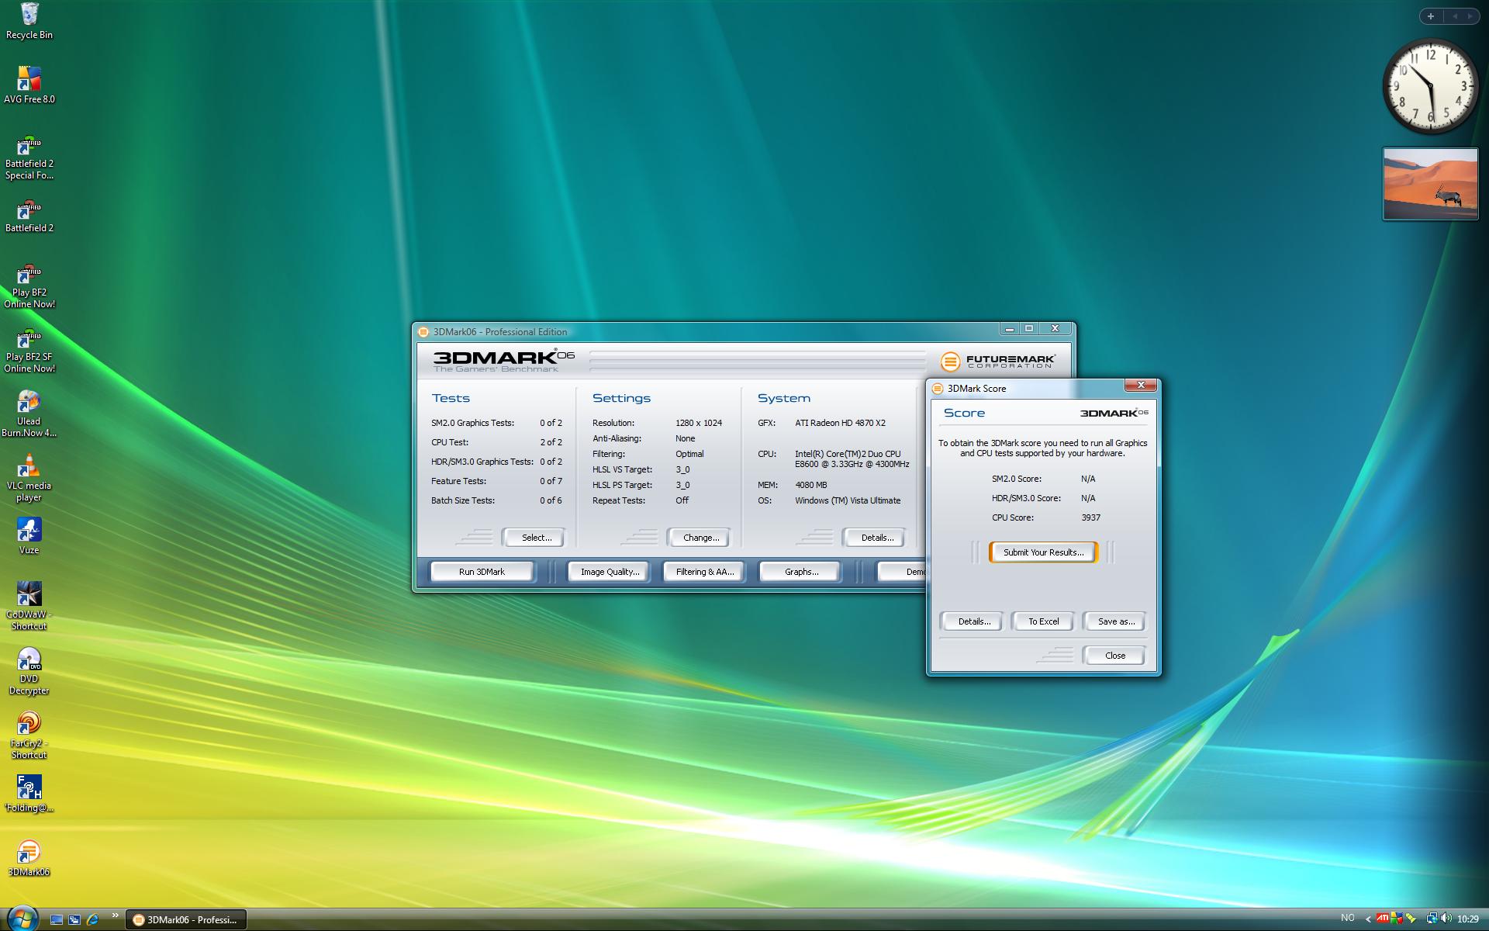The width and height of the screenshot is (1489, 931).
Task: Click Show Desktop quick launch icon
Action: pyautogui.click(x=57, y=919)
